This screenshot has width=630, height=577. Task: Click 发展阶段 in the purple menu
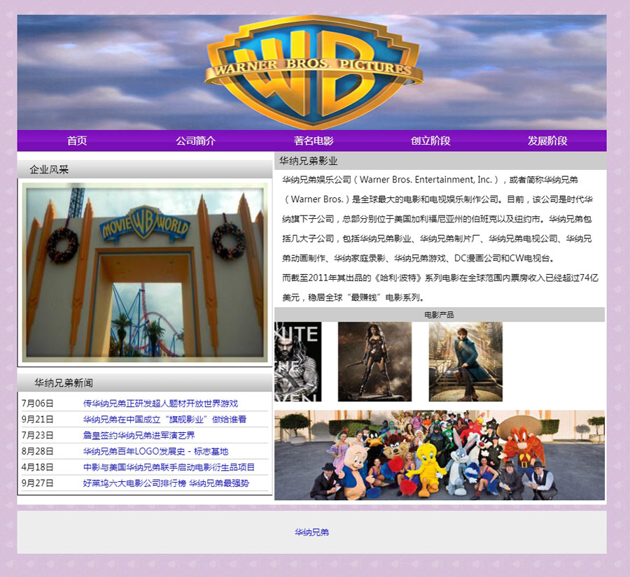[547, 141]
